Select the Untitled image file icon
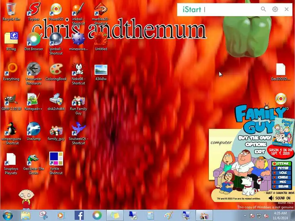 point(101,39)
